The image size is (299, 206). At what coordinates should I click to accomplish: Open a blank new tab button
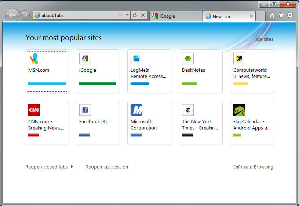tap(260, 16)
